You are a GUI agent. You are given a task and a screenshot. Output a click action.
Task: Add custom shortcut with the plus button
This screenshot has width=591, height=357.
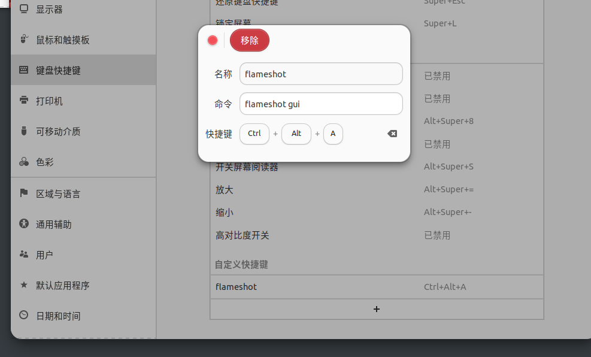pyautogui.click(x=377, y=309)
